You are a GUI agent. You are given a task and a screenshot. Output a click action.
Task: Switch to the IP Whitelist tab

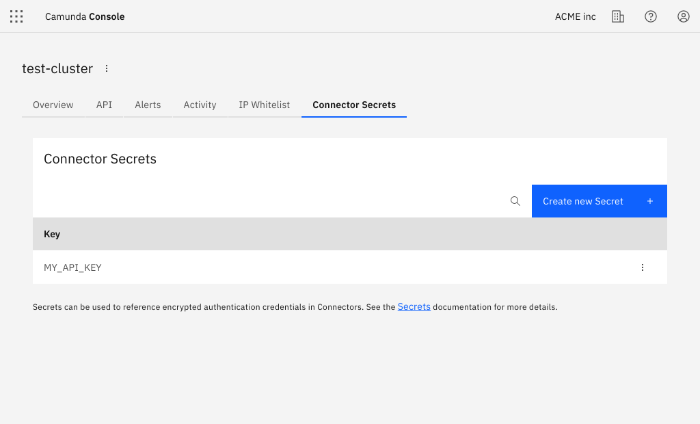click(x=265, y=105)
